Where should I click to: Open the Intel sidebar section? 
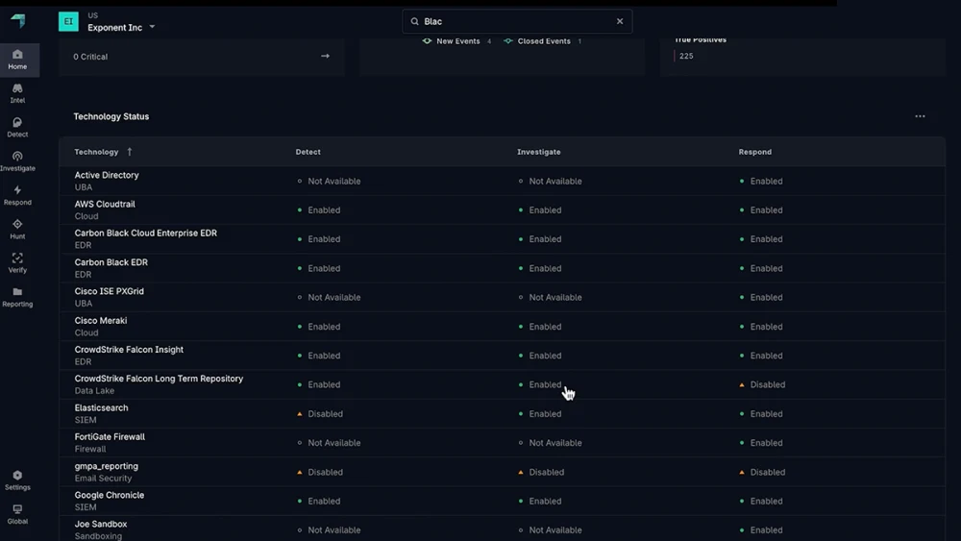17,93
